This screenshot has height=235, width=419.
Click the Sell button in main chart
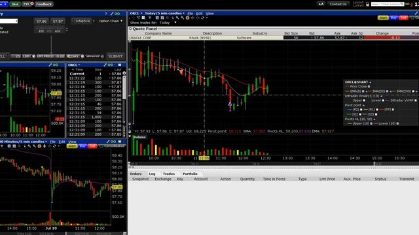pyautogui.click(x=403, y=18)
